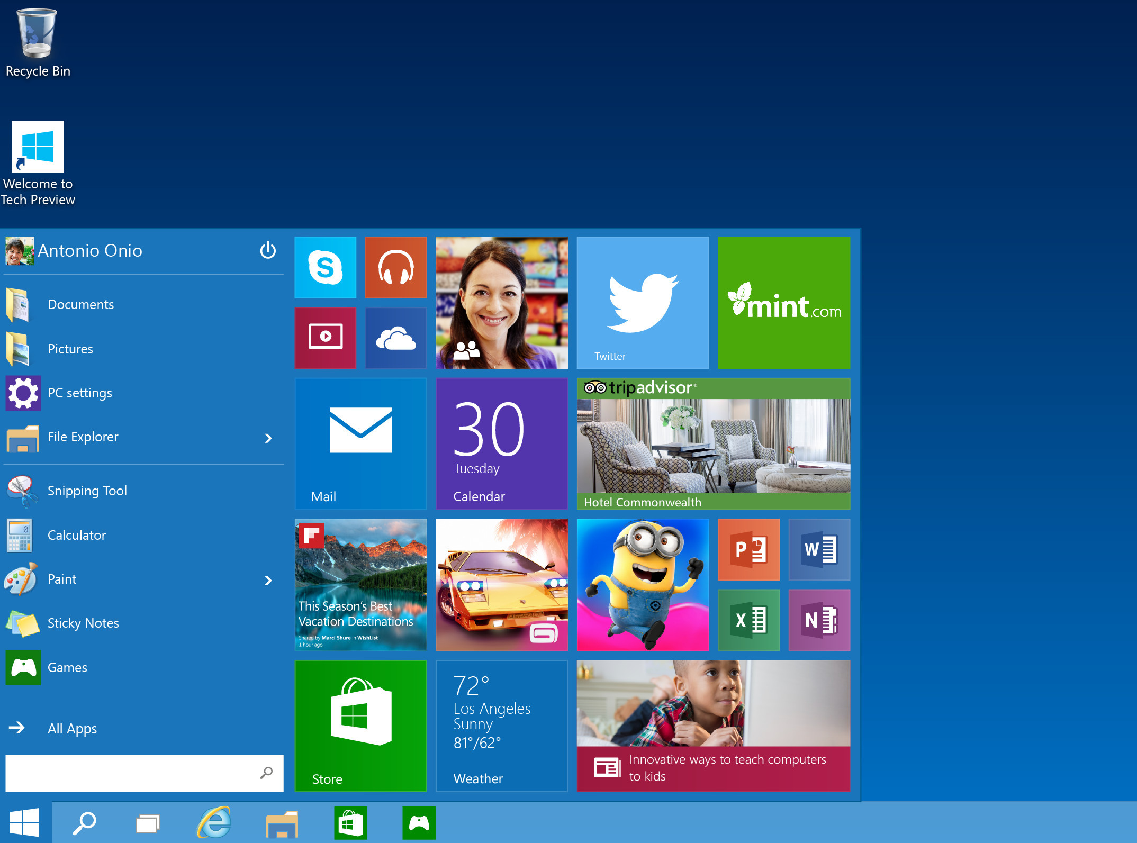Launch the Word tile

coord(819,549)
